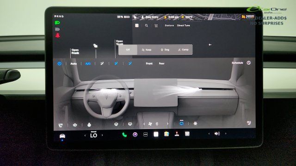Open vehicle controls with the car icon
296x166 pixels.
pos(62,136)
